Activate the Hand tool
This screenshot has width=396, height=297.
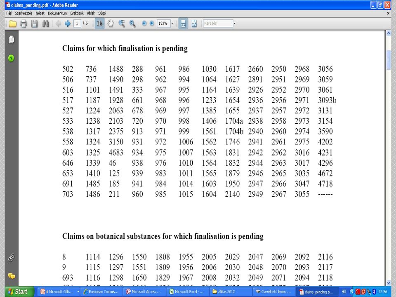(111, 24)
